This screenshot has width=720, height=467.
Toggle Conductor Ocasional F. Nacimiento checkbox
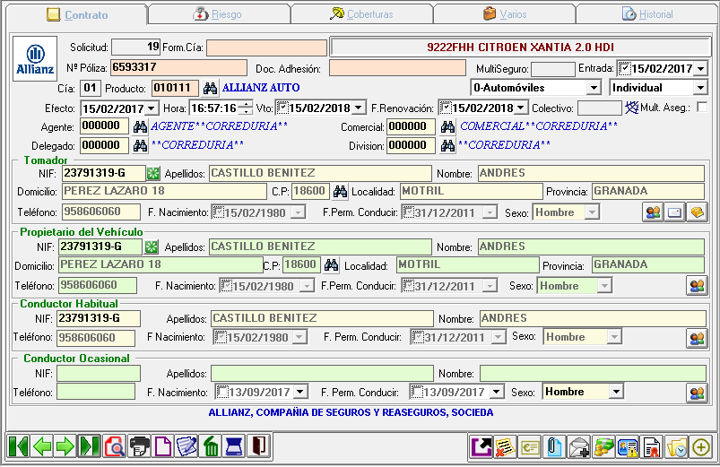tap(222, 392)
